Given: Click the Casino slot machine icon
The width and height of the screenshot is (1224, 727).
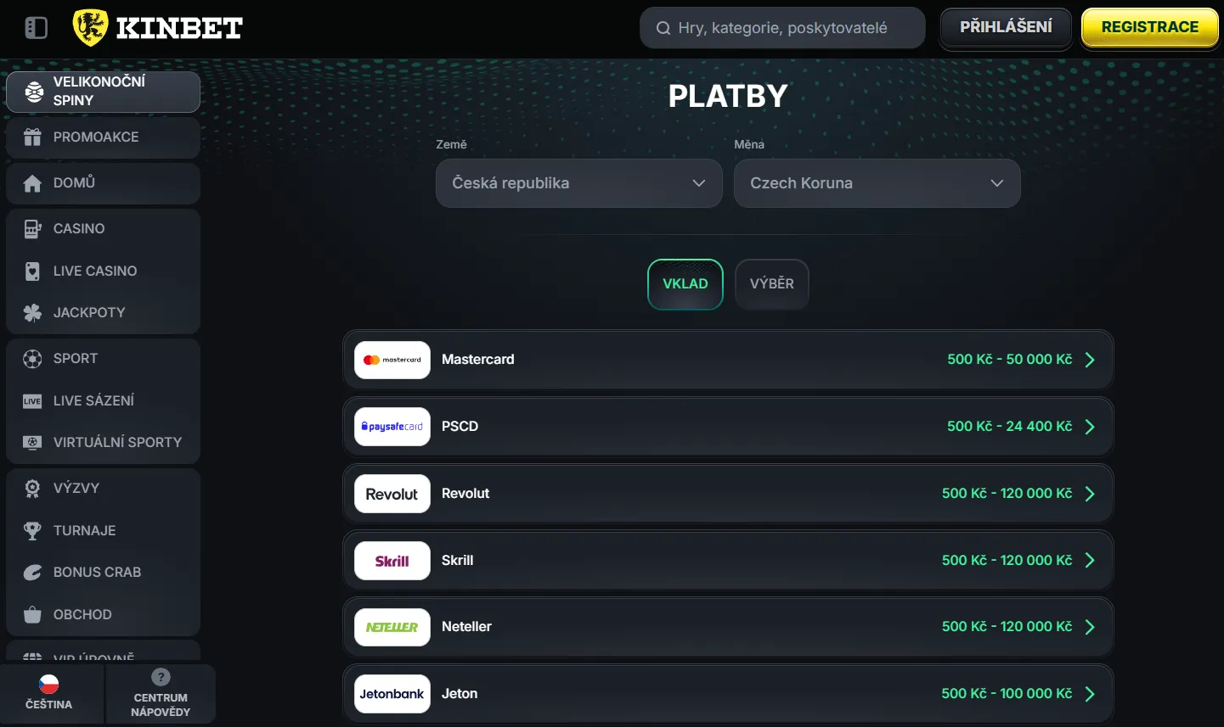Looking at the screenshot, I should pyautogui.click(x=31, y=228).
